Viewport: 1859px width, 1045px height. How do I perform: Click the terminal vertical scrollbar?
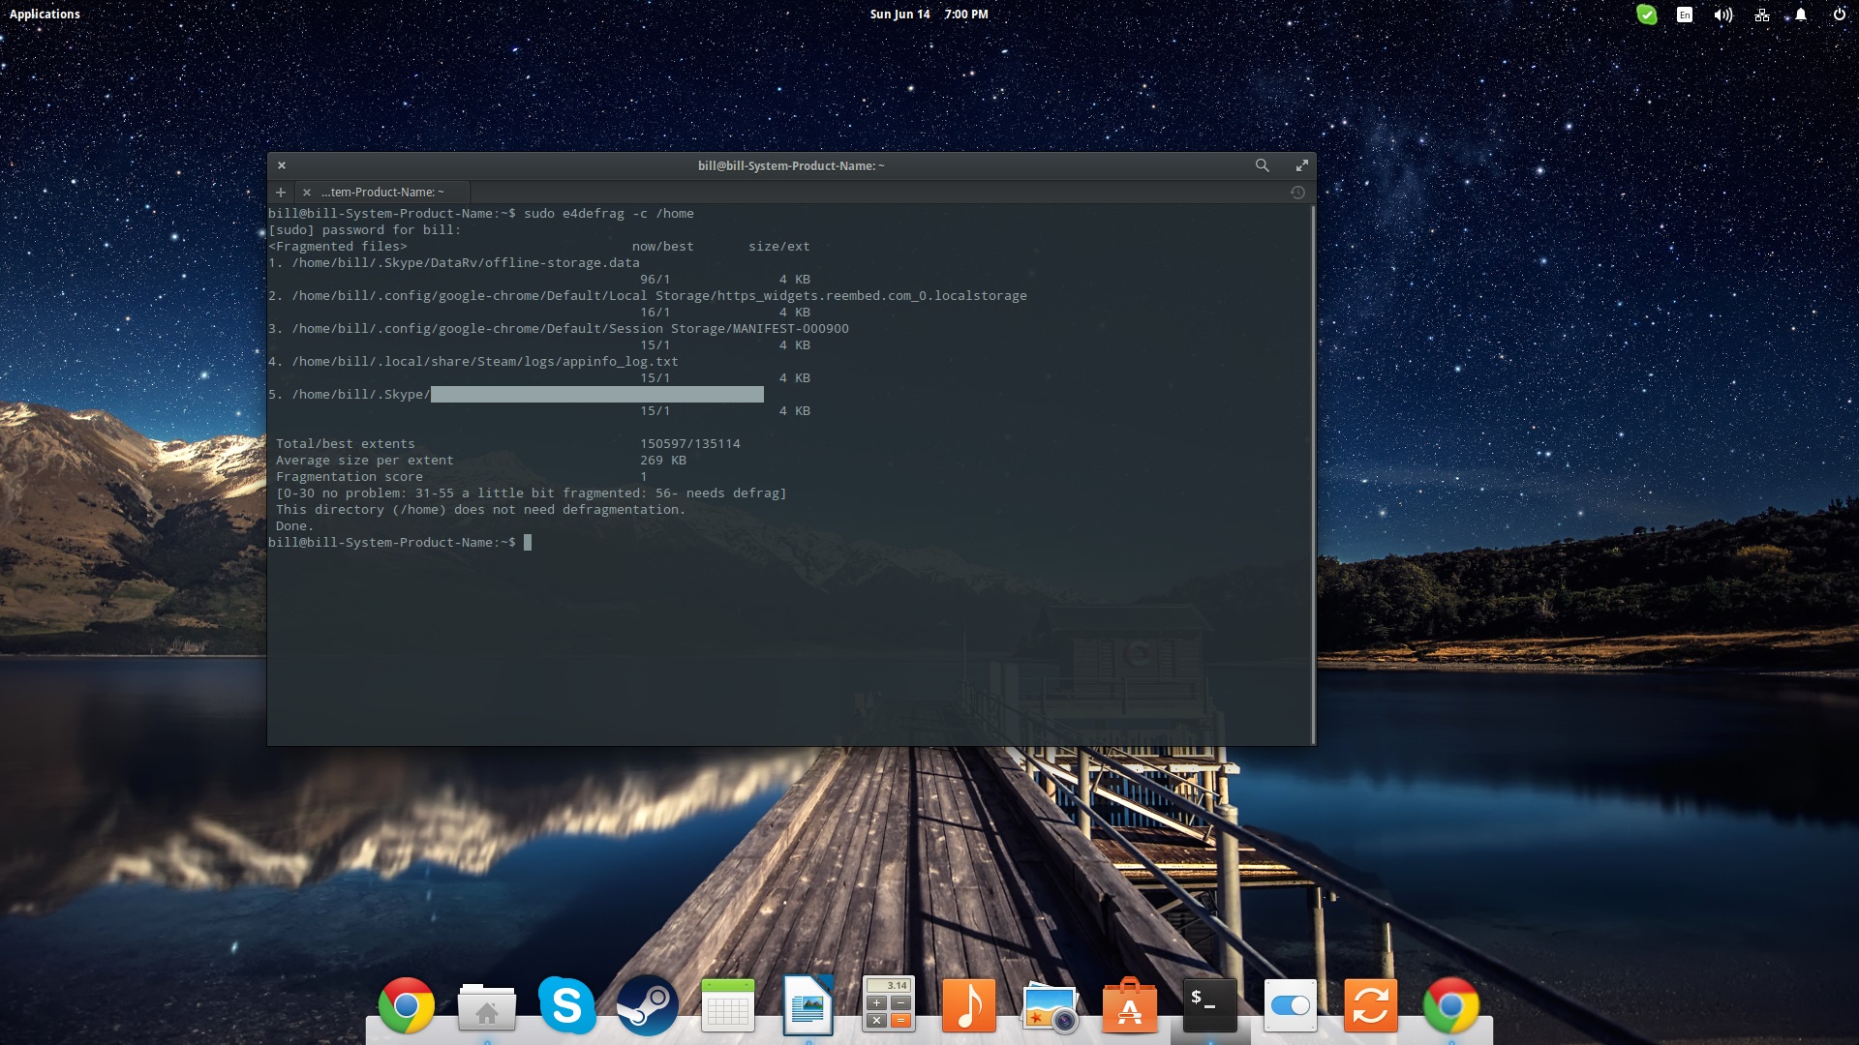point(1312,474)
